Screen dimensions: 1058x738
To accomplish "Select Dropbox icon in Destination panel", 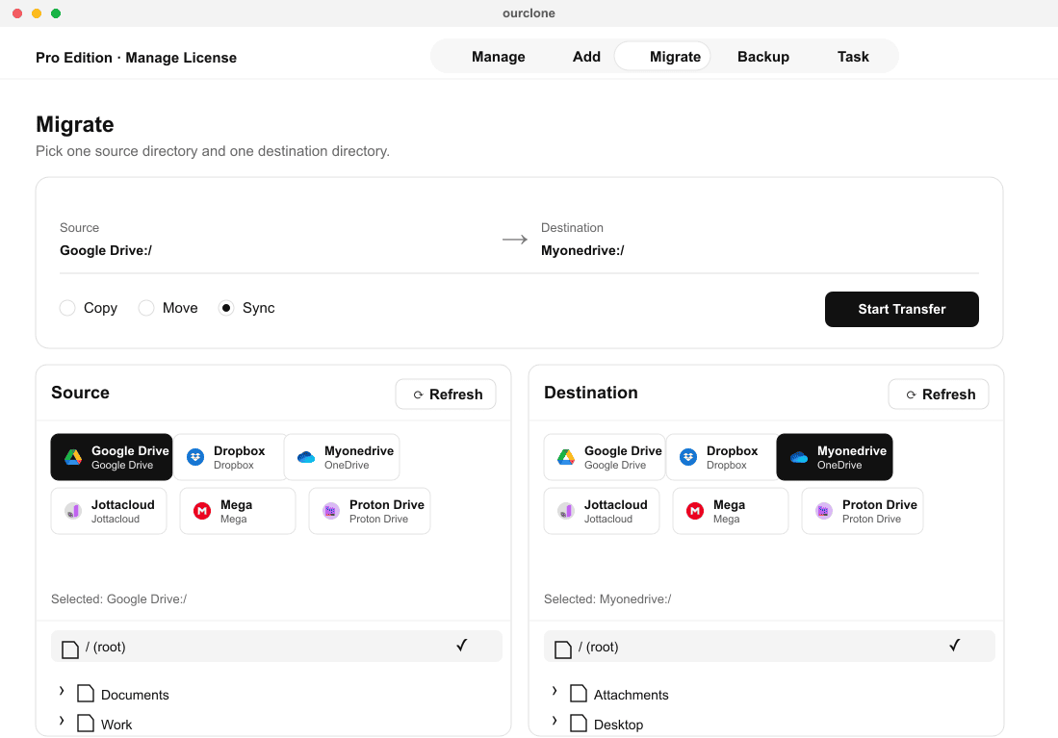I will point(688,457).
